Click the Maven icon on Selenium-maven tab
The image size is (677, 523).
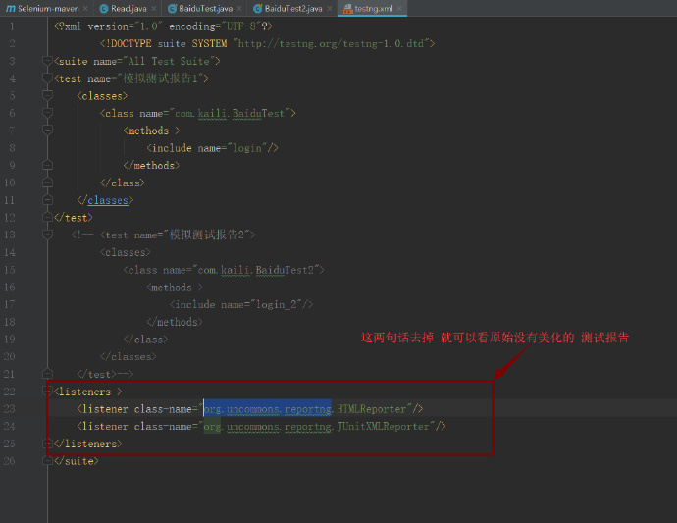tap(11, 8)
